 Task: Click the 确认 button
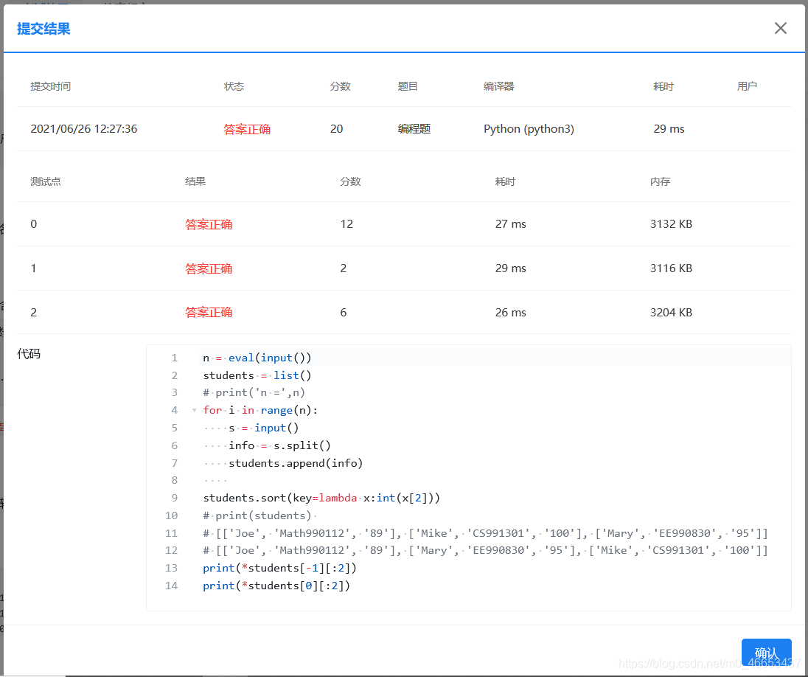(x=766, y=653)
